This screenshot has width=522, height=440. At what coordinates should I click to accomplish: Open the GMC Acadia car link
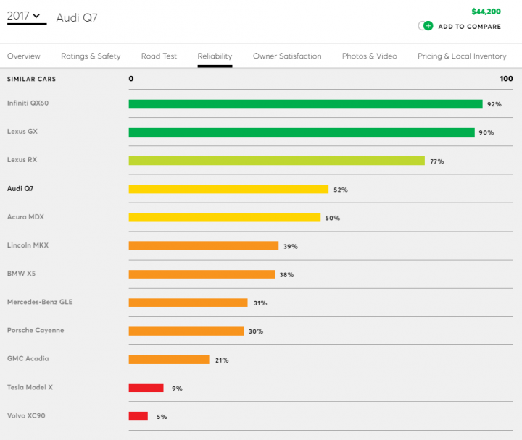[28, 358]
